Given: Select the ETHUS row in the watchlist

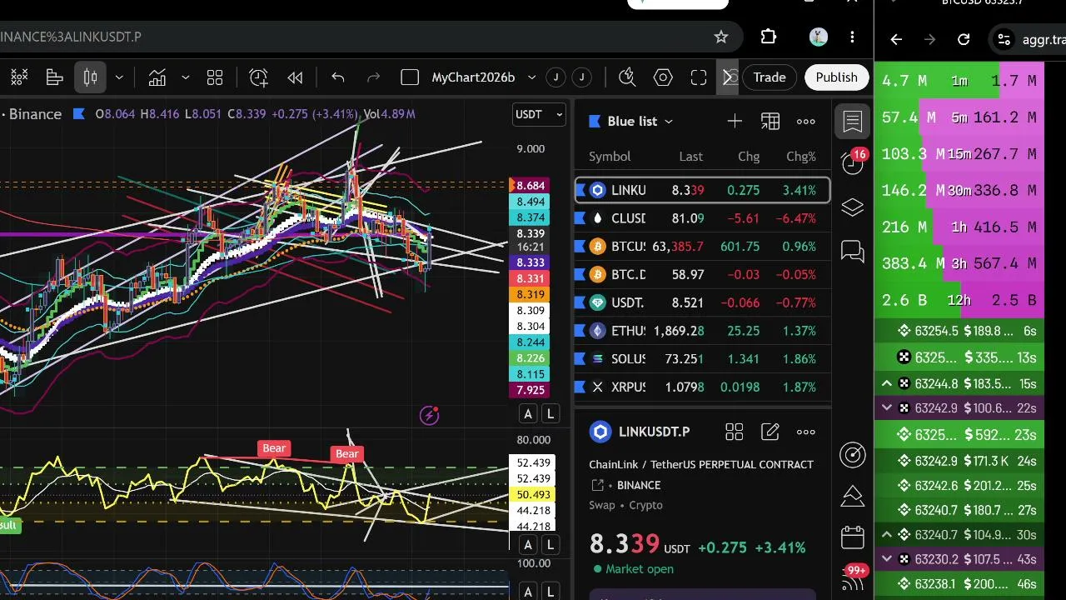Looking at the screenshot, I should coord(703,331).
